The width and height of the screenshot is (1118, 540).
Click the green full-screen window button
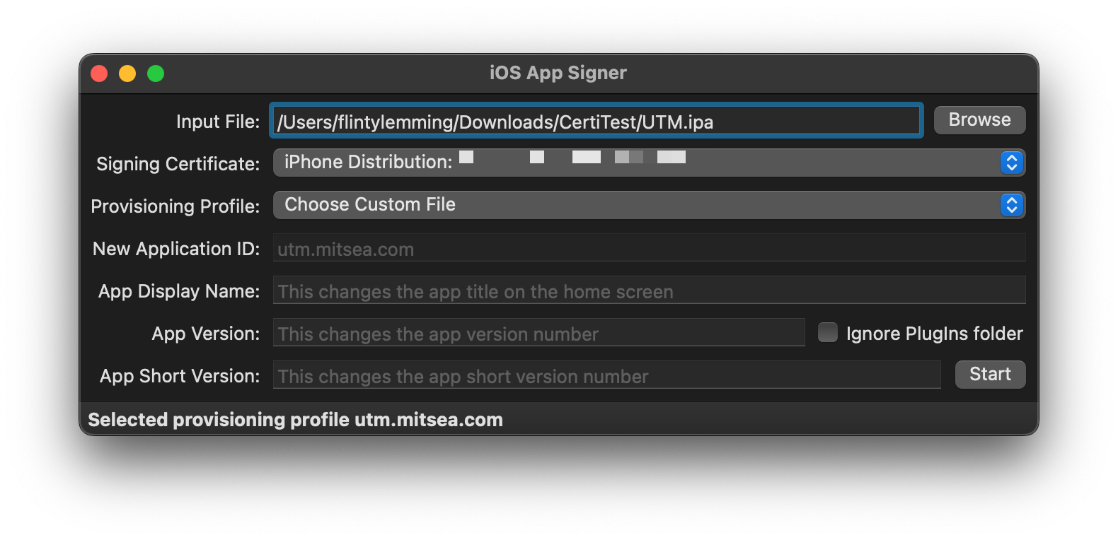tap(156, 74)
